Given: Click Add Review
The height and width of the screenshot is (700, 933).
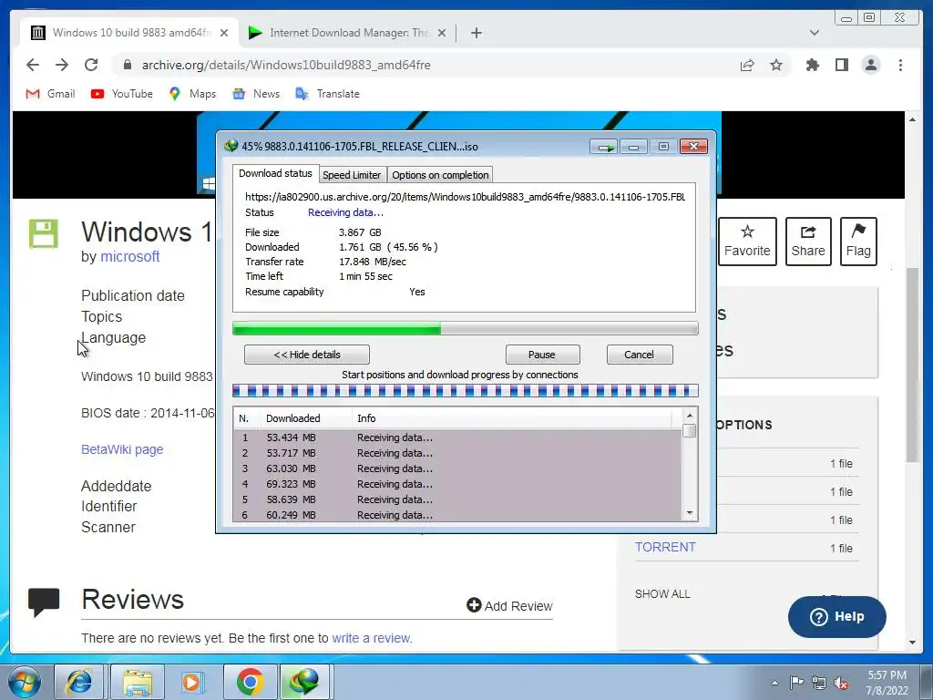Looking at the screenshot, I should click(x=509, y=606).
